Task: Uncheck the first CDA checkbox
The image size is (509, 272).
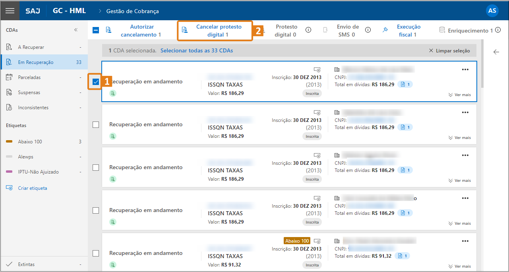Action: pyautogui.click(x=96, y=82)
